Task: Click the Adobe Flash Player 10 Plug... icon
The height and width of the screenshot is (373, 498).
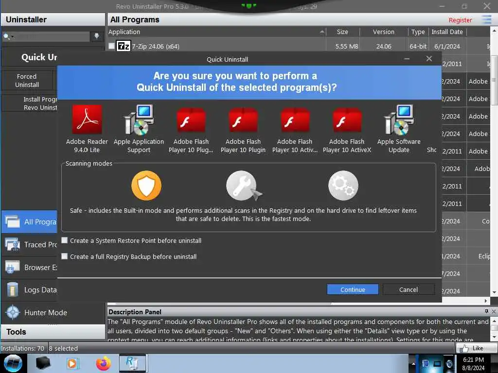Action: click(x=191, y=120)
